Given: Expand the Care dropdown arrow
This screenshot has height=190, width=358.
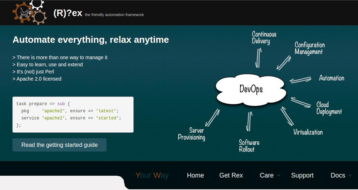Looking at the screenshot, I should tap(278, 176).
